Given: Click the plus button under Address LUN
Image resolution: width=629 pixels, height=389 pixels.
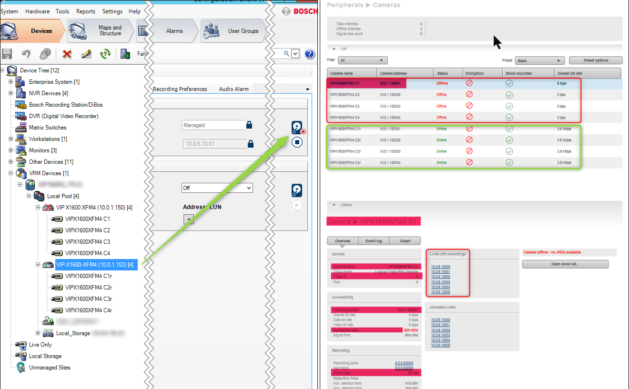Looking at the screenshot, I should point(189,219).
